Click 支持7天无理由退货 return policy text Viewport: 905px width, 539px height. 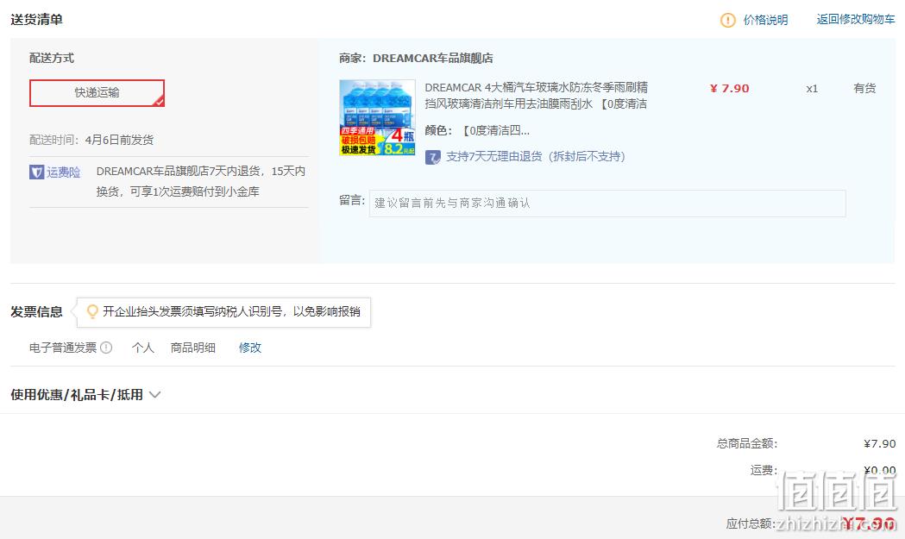535,156
